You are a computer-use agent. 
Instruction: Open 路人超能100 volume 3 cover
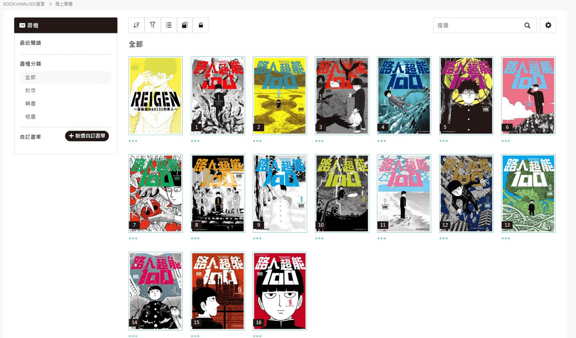point(342,96)
